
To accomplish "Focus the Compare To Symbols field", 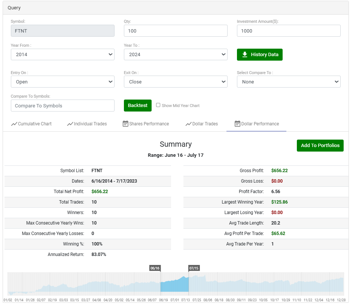I will 63,106.
